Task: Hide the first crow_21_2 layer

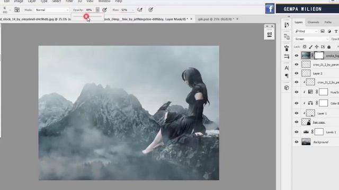Action: coord(297,64)
